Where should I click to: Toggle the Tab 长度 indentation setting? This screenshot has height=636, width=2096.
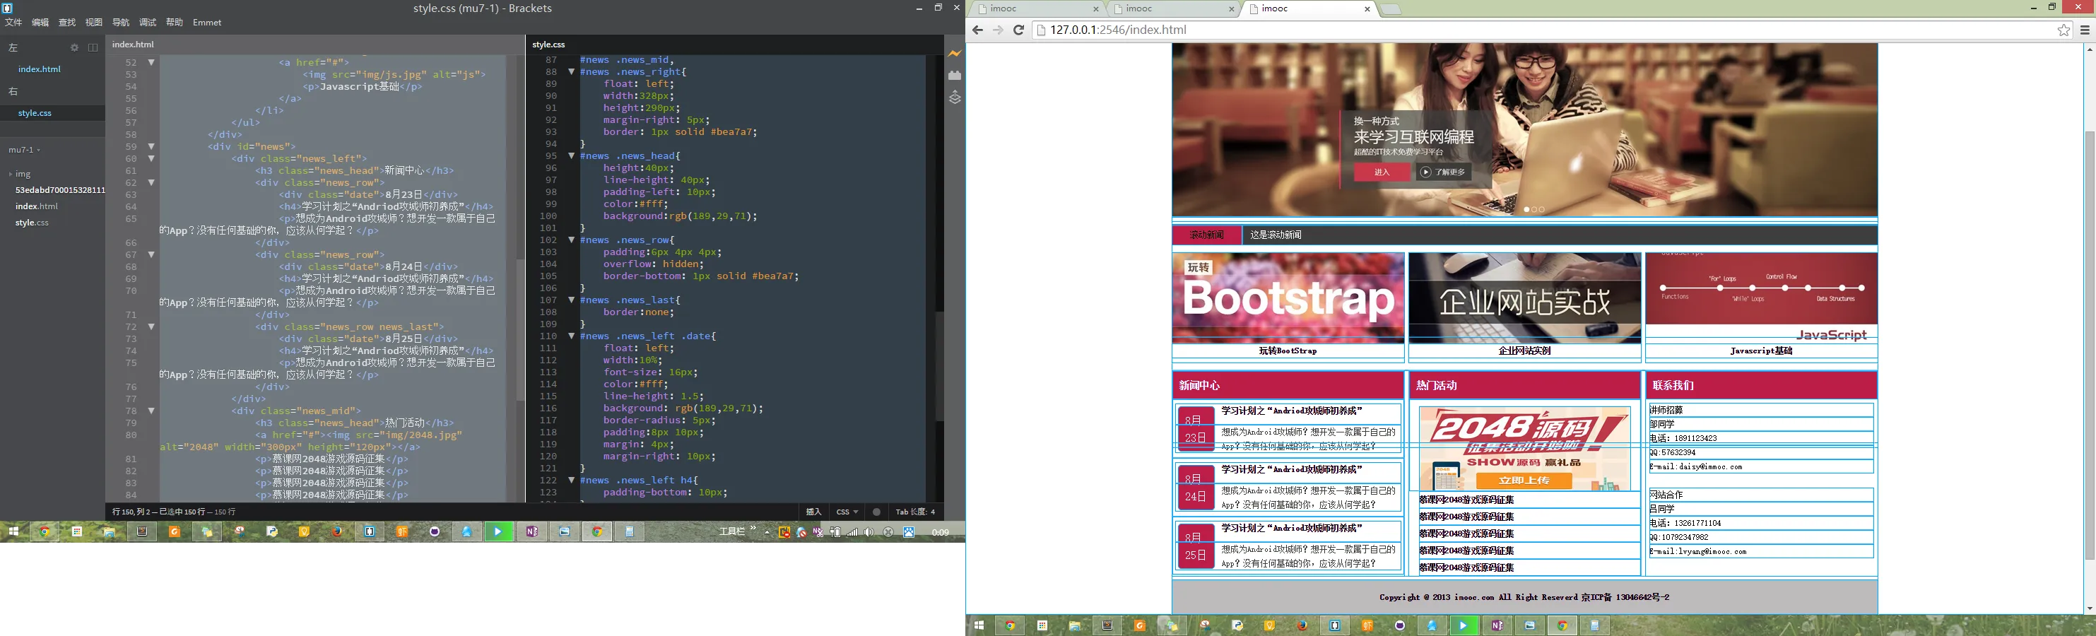(915, 512)
